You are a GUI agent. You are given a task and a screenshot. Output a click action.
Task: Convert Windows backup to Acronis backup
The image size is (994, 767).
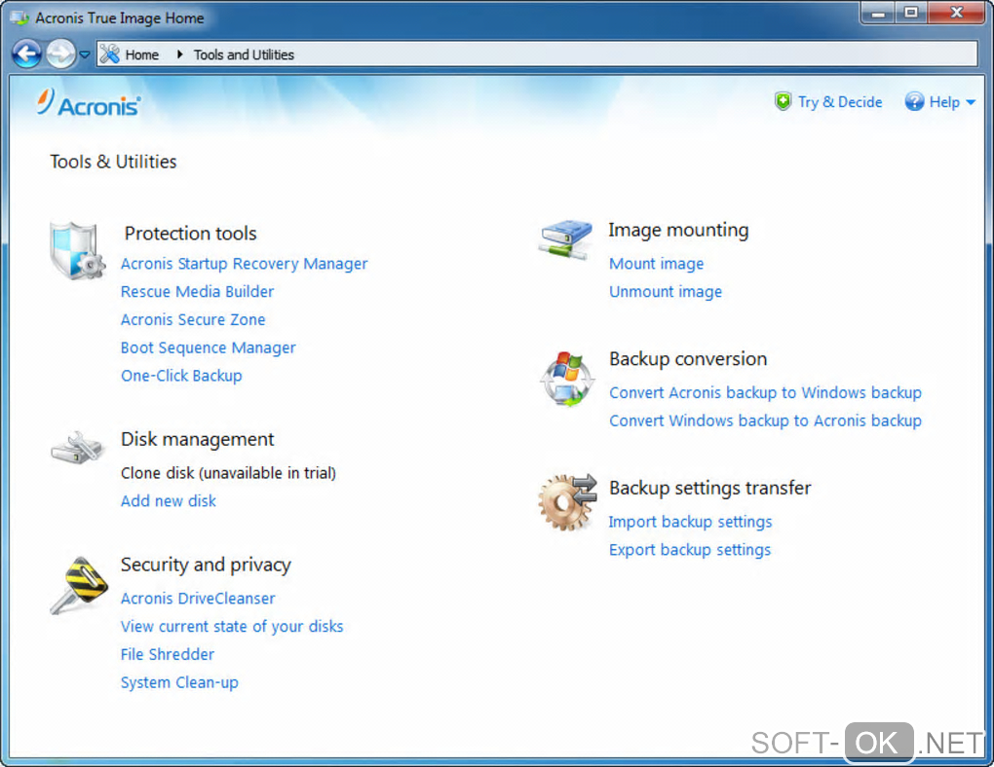[765, 420]
